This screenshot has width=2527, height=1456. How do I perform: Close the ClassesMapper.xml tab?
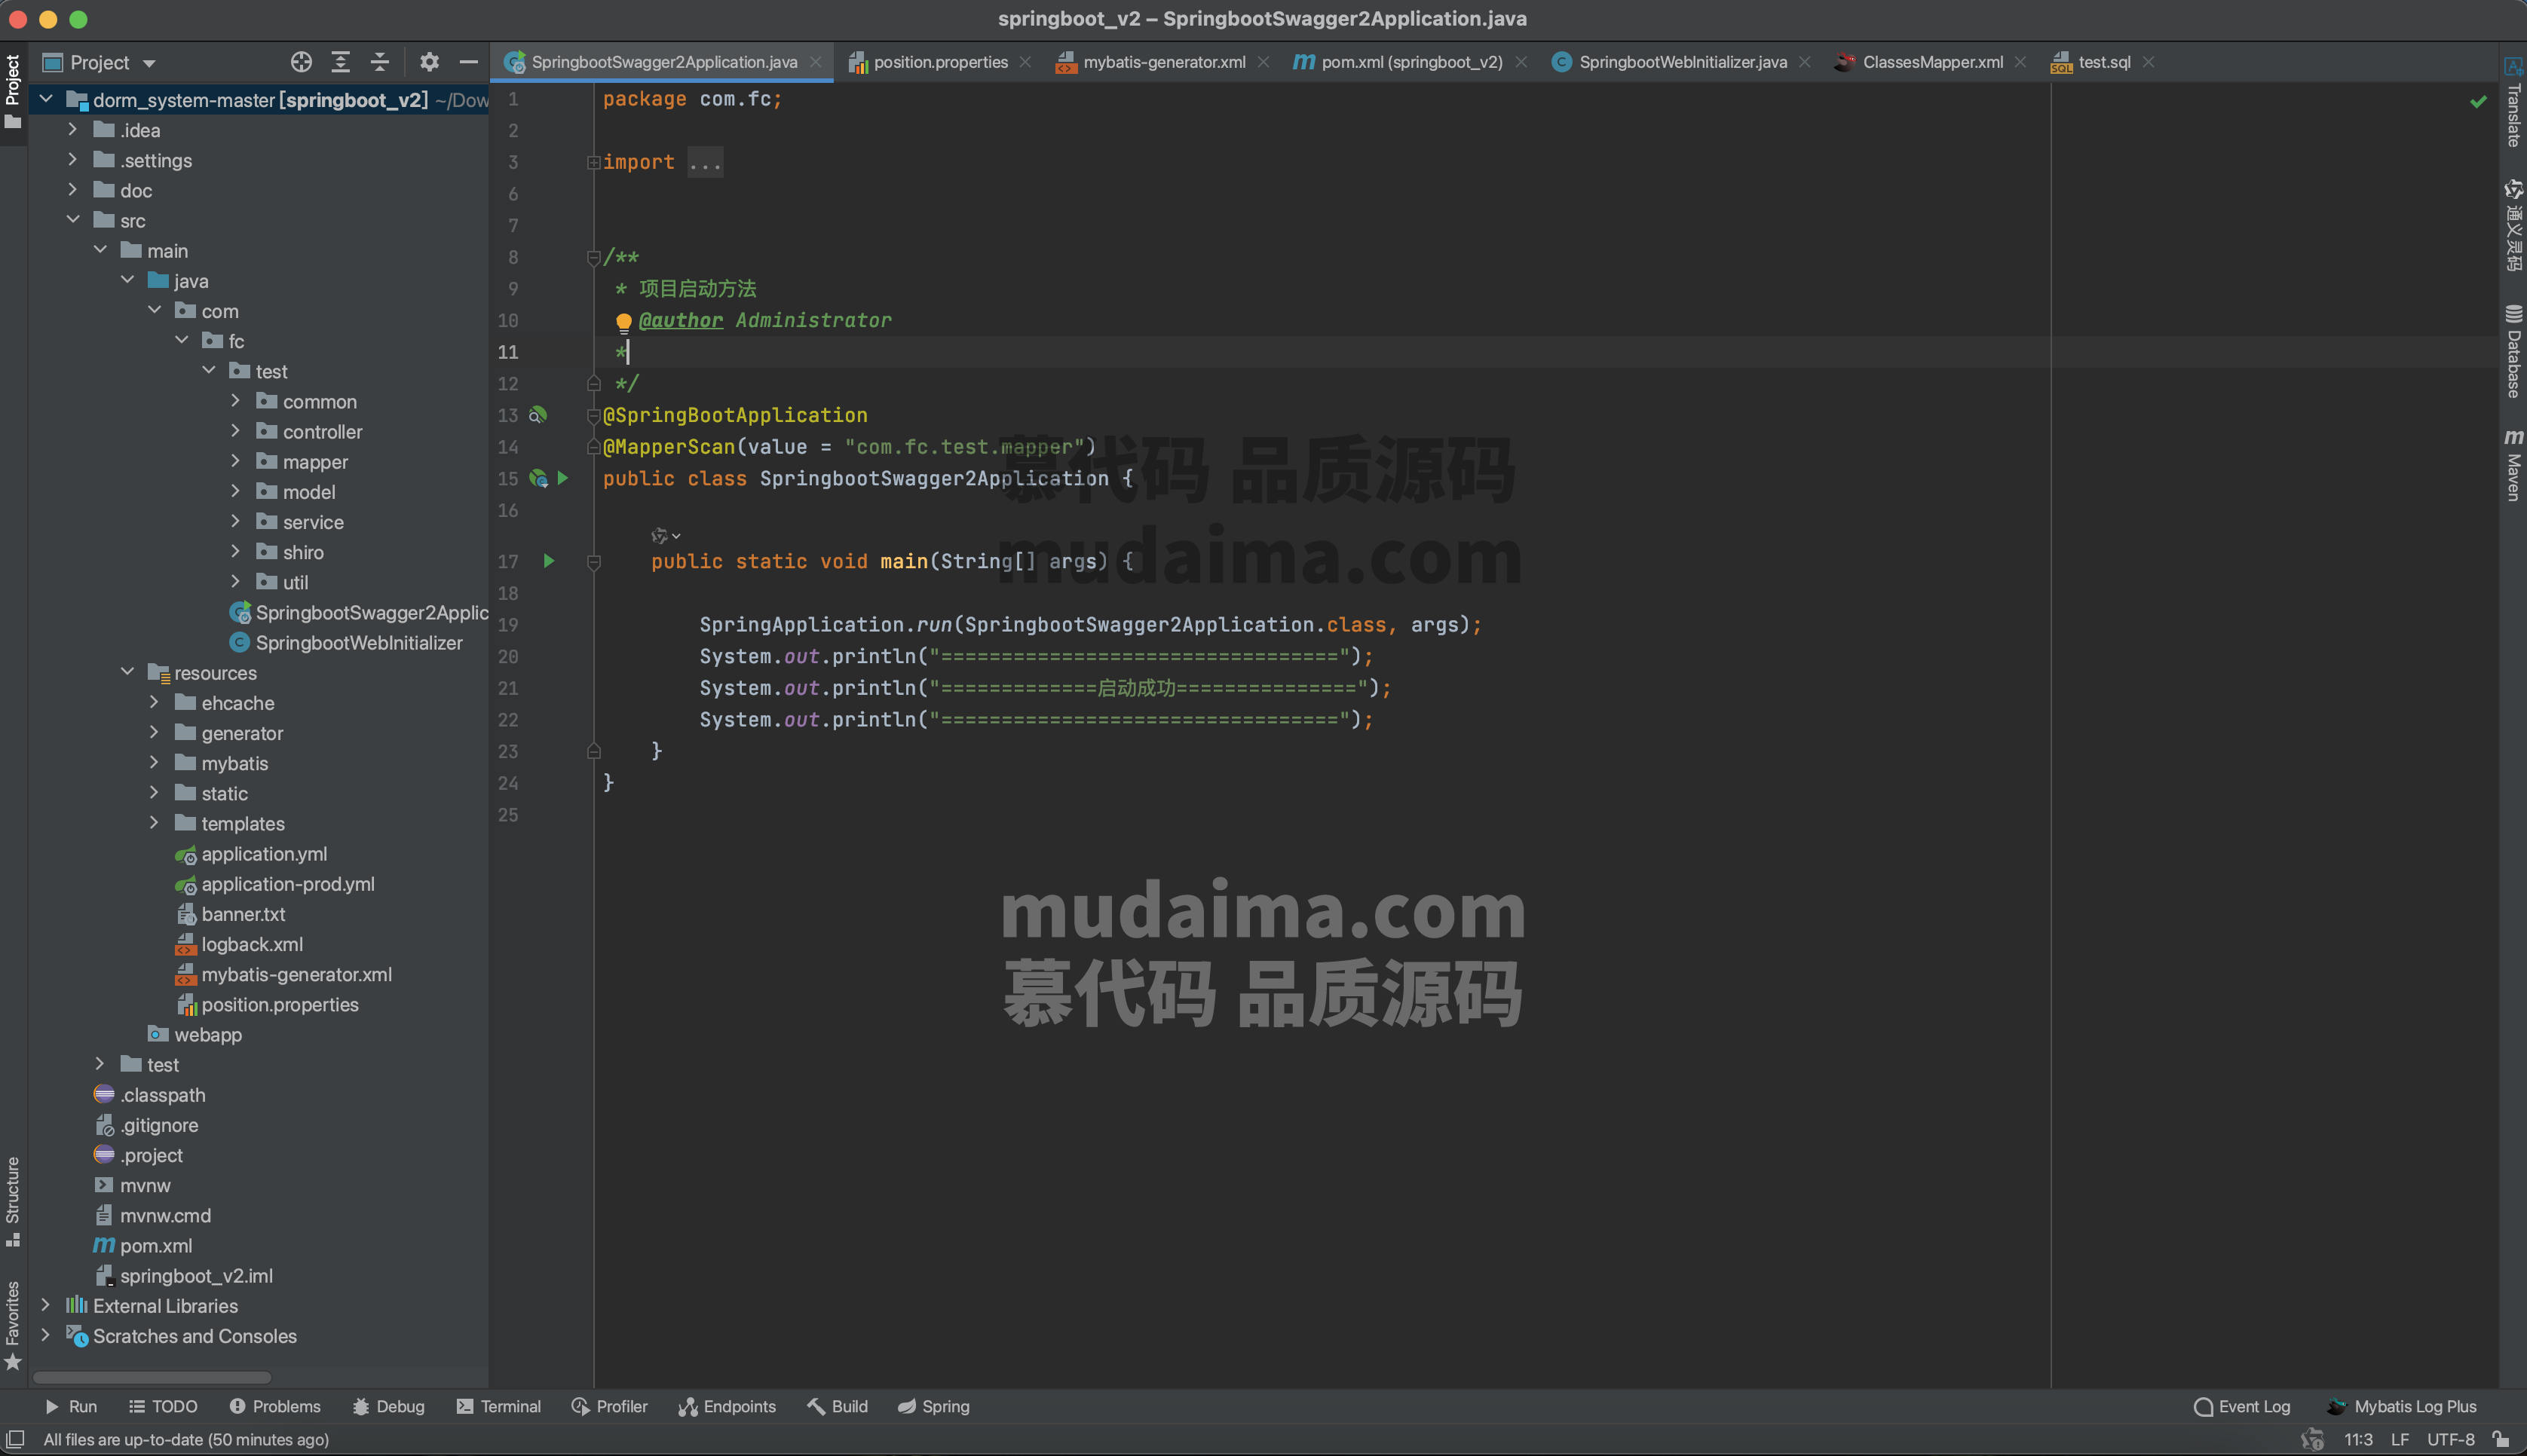pos(2020,62)
